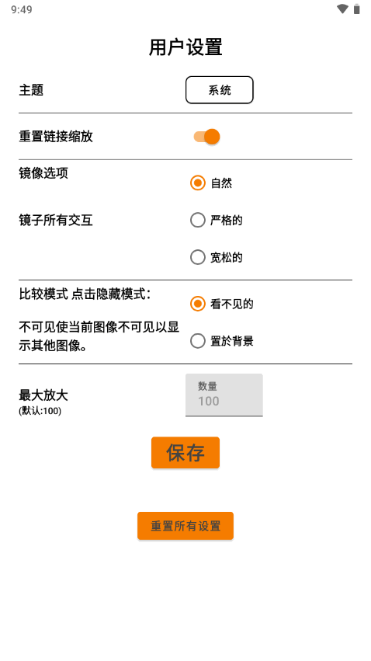371x661 pixels.
Task: Click the 最大放大 setting label
Action: [x=43, y=395]
